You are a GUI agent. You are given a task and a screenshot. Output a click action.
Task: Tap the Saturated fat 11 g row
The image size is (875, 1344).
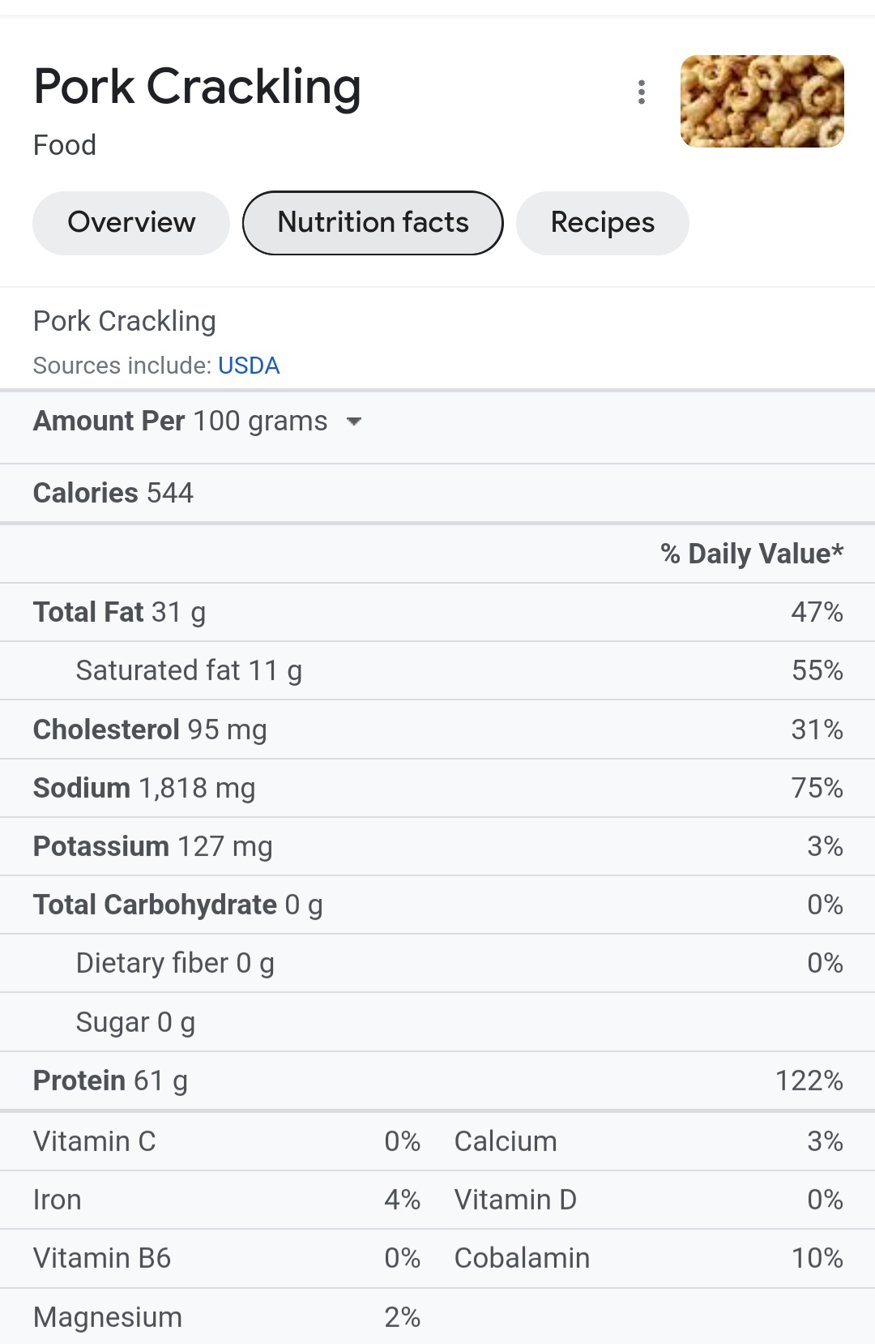click(437, 670)
